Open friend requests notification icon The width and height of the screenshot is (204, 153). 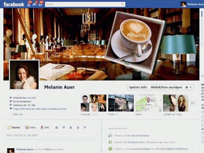point(29,4)
